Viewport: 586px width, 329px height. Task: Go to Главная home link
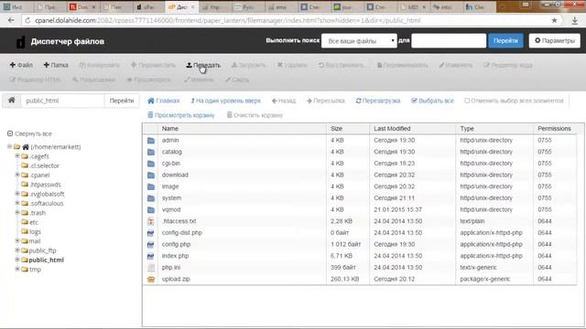[164, 101]
